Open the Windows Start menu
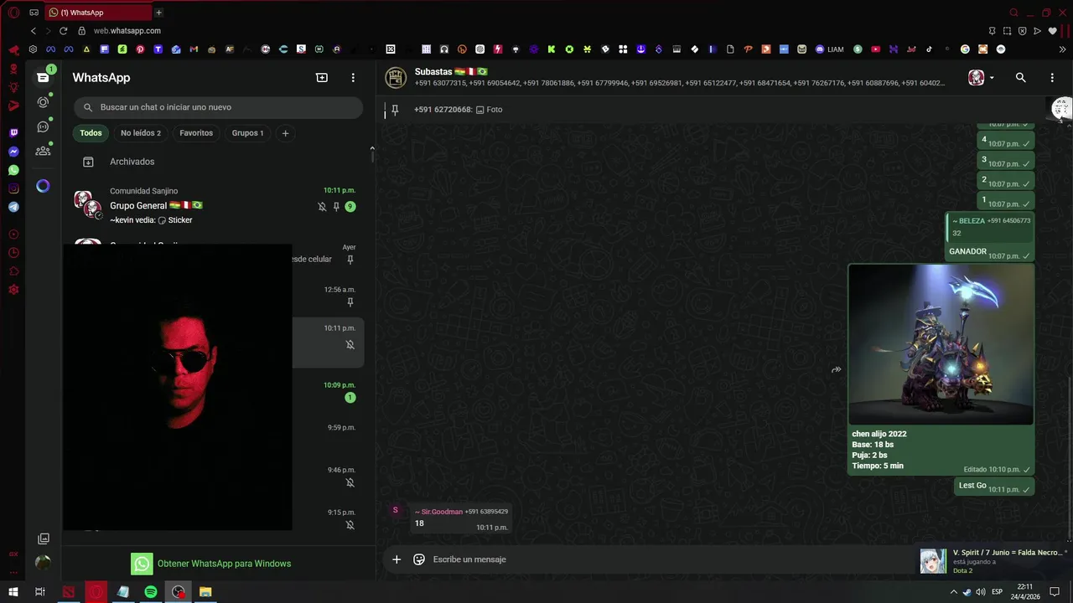This screenshot has height=603, width=1073. 13,592
